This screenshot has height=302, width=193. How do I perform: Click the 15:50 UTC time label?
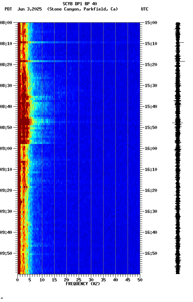pos(151,128)
